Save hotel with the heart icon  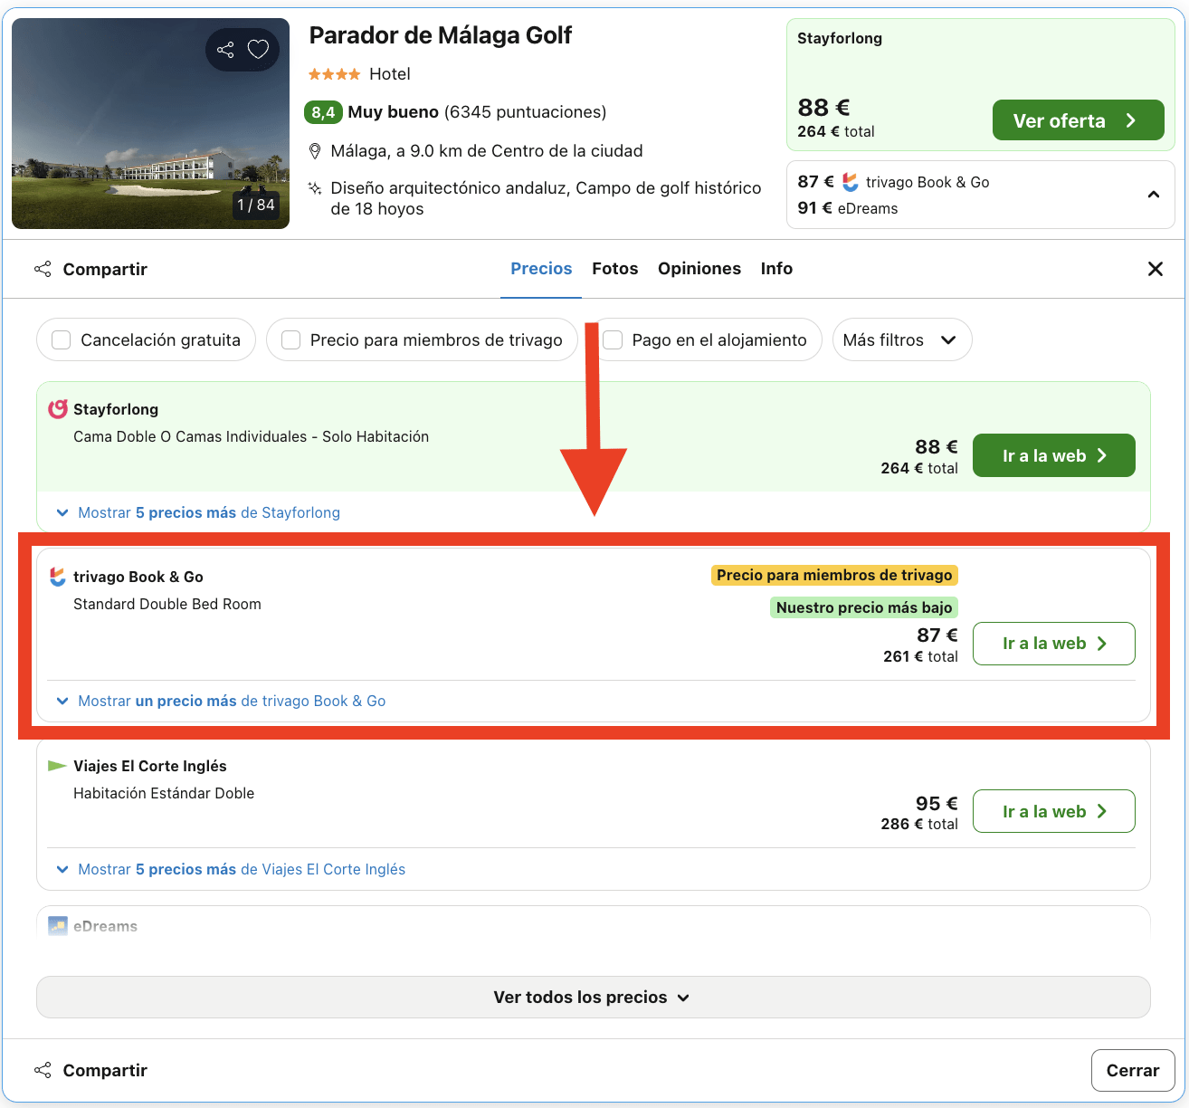point(259,50)
